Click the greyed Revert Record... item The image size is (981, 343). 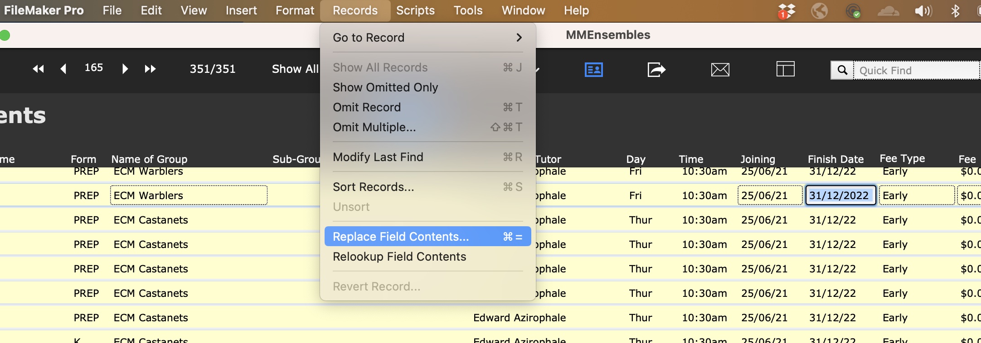coord(428,286)
